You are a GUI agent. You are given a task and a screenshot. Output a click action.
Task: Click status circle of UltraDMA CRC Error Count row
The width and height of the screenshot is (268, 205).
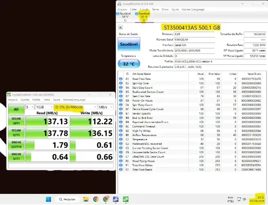pos(121,157)
